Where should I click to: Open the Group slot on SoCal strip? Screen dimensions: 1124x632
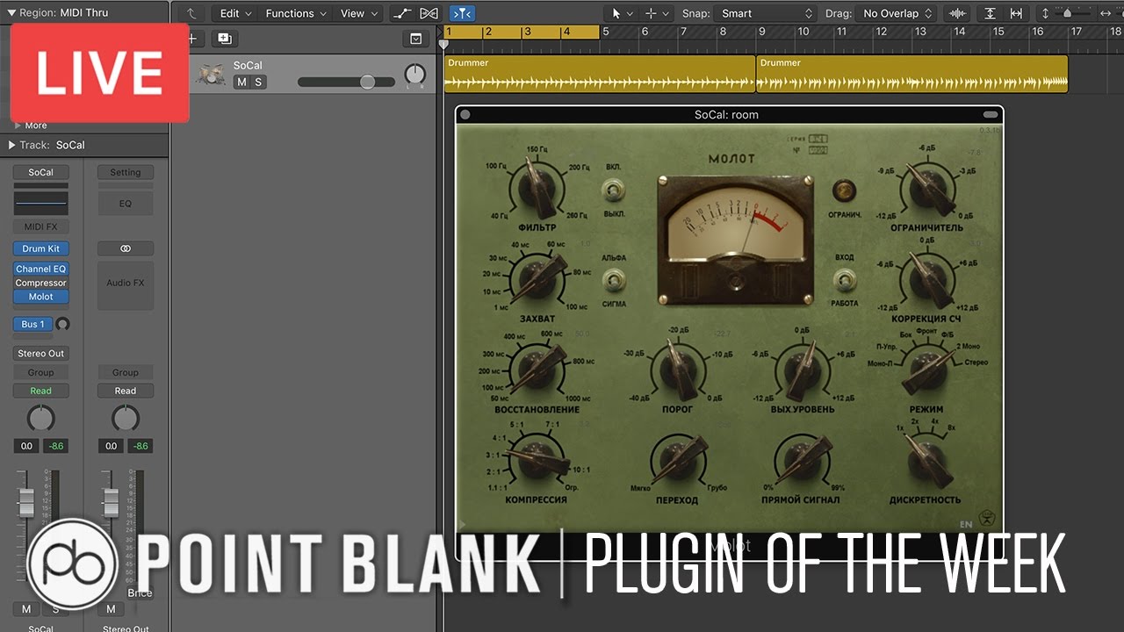pos(40,372)
